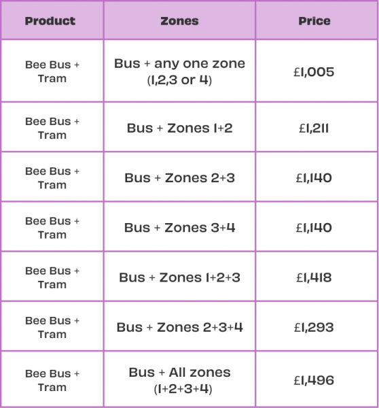The width and height of the screenshot is (379, 408).
Task: Select Product cell beside All zones row
Action: tap(52, 380)
